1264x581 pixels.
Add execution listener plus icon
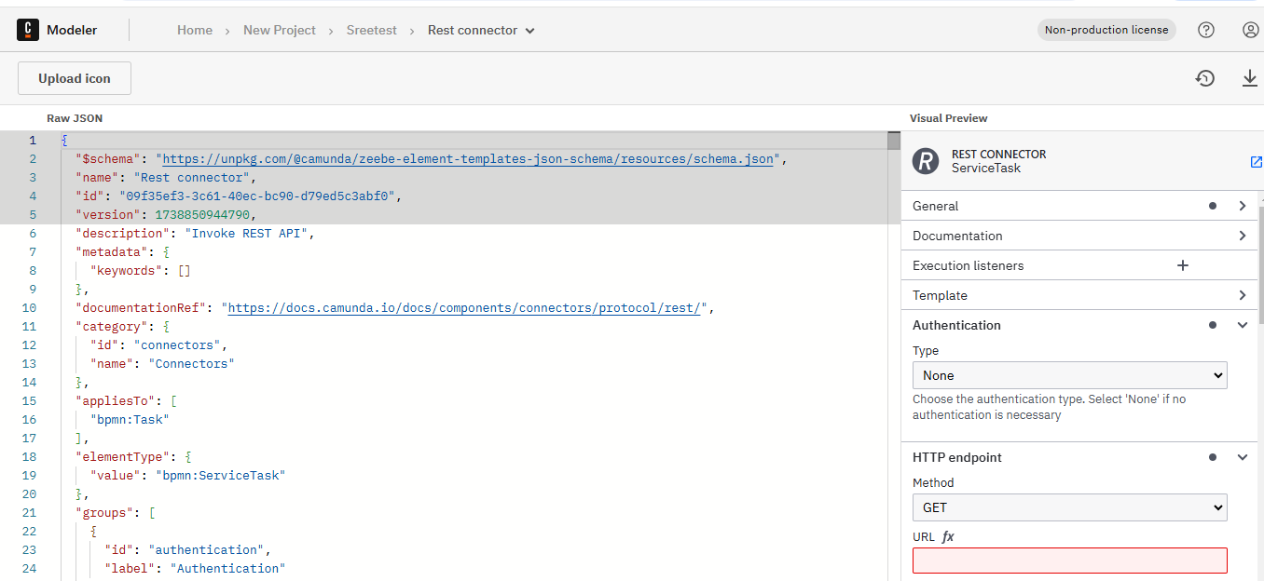[x=1183, y=265]
